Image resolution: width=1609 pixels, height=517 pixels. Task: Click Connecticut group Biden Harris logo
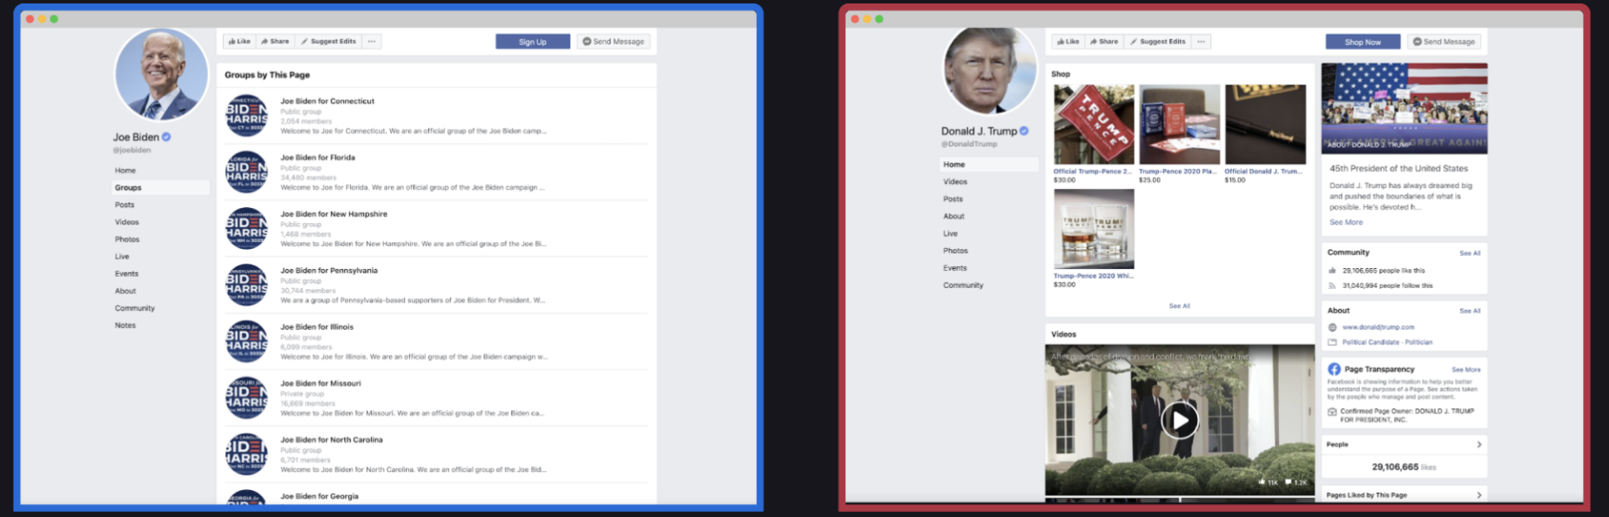(x=247, y=116)
